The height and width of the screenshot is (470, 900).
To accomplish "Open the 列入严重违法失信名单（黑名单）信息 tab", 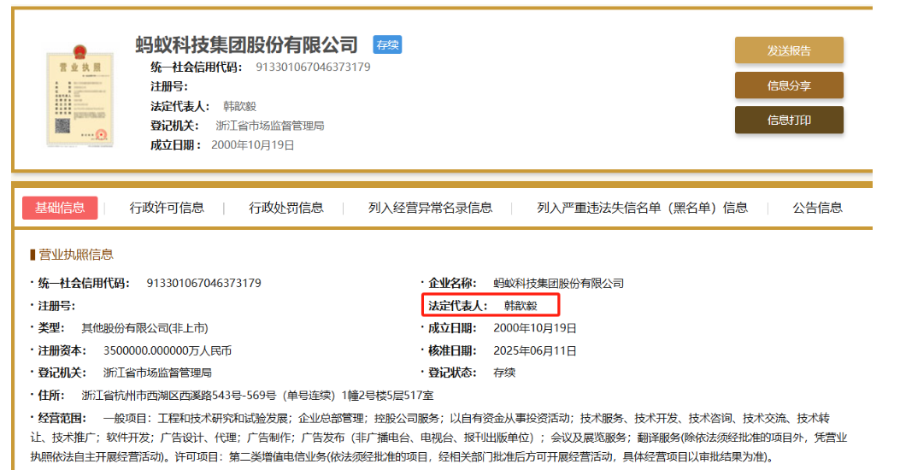I will coord(642,208).
